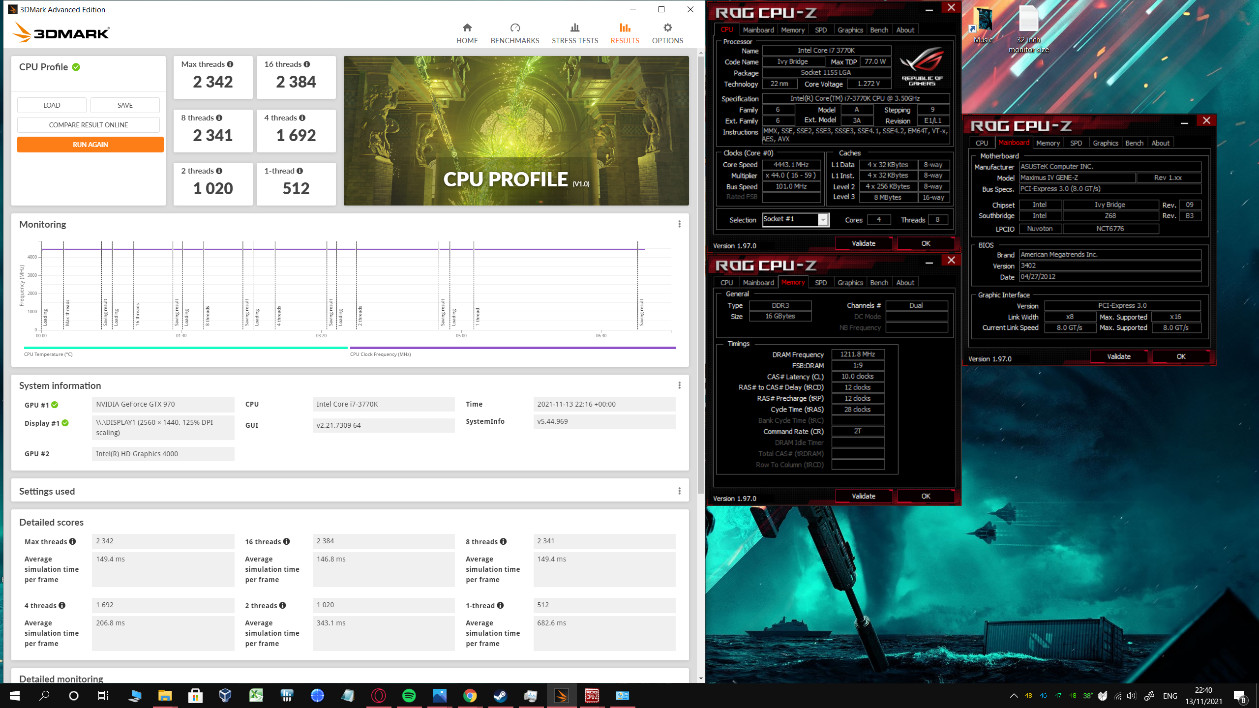Open Opera browser from the taskbar
Viewport: 1259px width, 708px height.
(379, 695)
